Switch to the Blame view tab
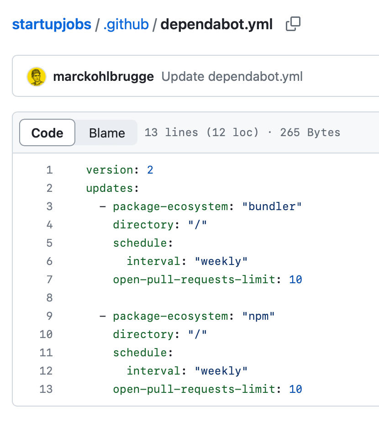This screenshot has width=379, height=423. (107, 133)
